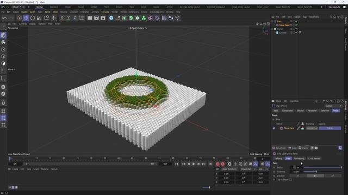Collapse the Cloner object hierarchy
This screenshot has width=348, height=195.
click(272, 29)
